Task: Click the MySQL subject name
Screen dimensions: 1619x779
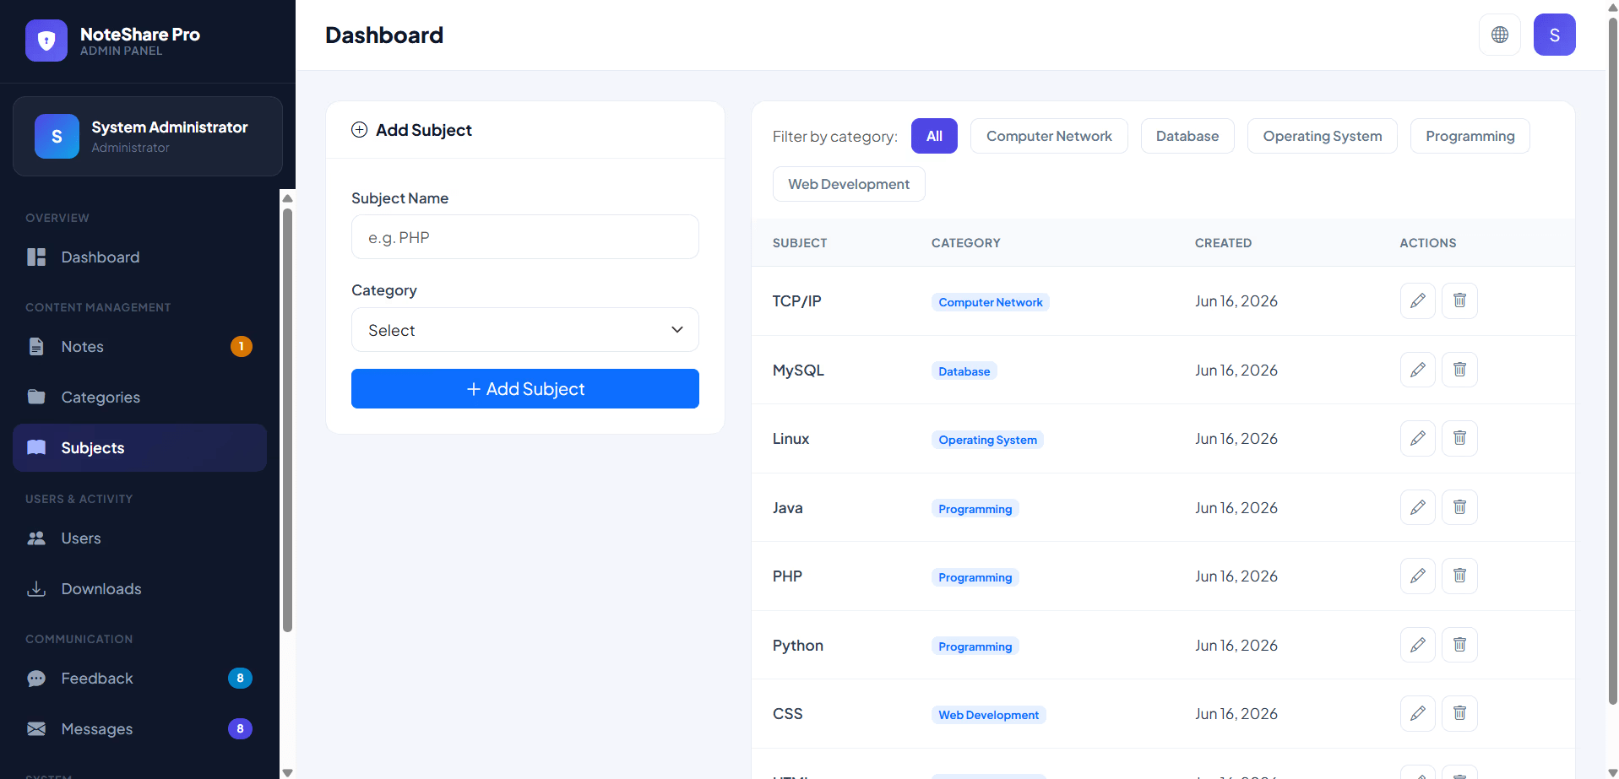Action: 798,371
